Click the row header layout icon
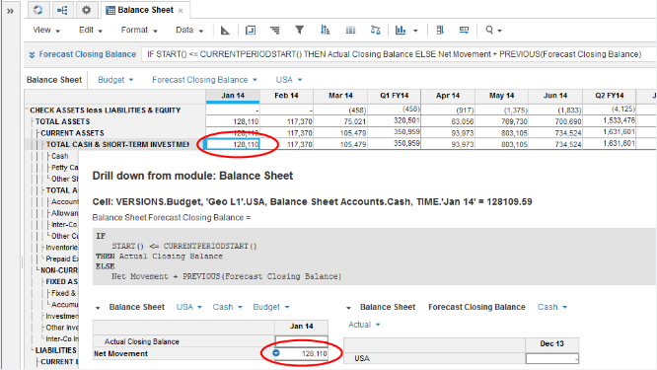Viewport: 657px width, 370px height. (464, 31)
